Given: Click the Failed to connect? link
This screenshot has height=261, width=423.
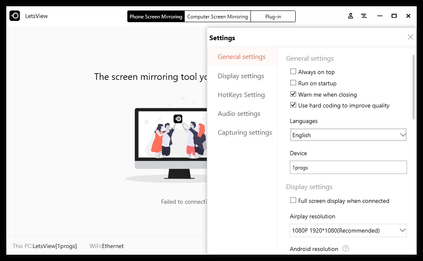Looking at the screenshot, I should tap(184, 202).
